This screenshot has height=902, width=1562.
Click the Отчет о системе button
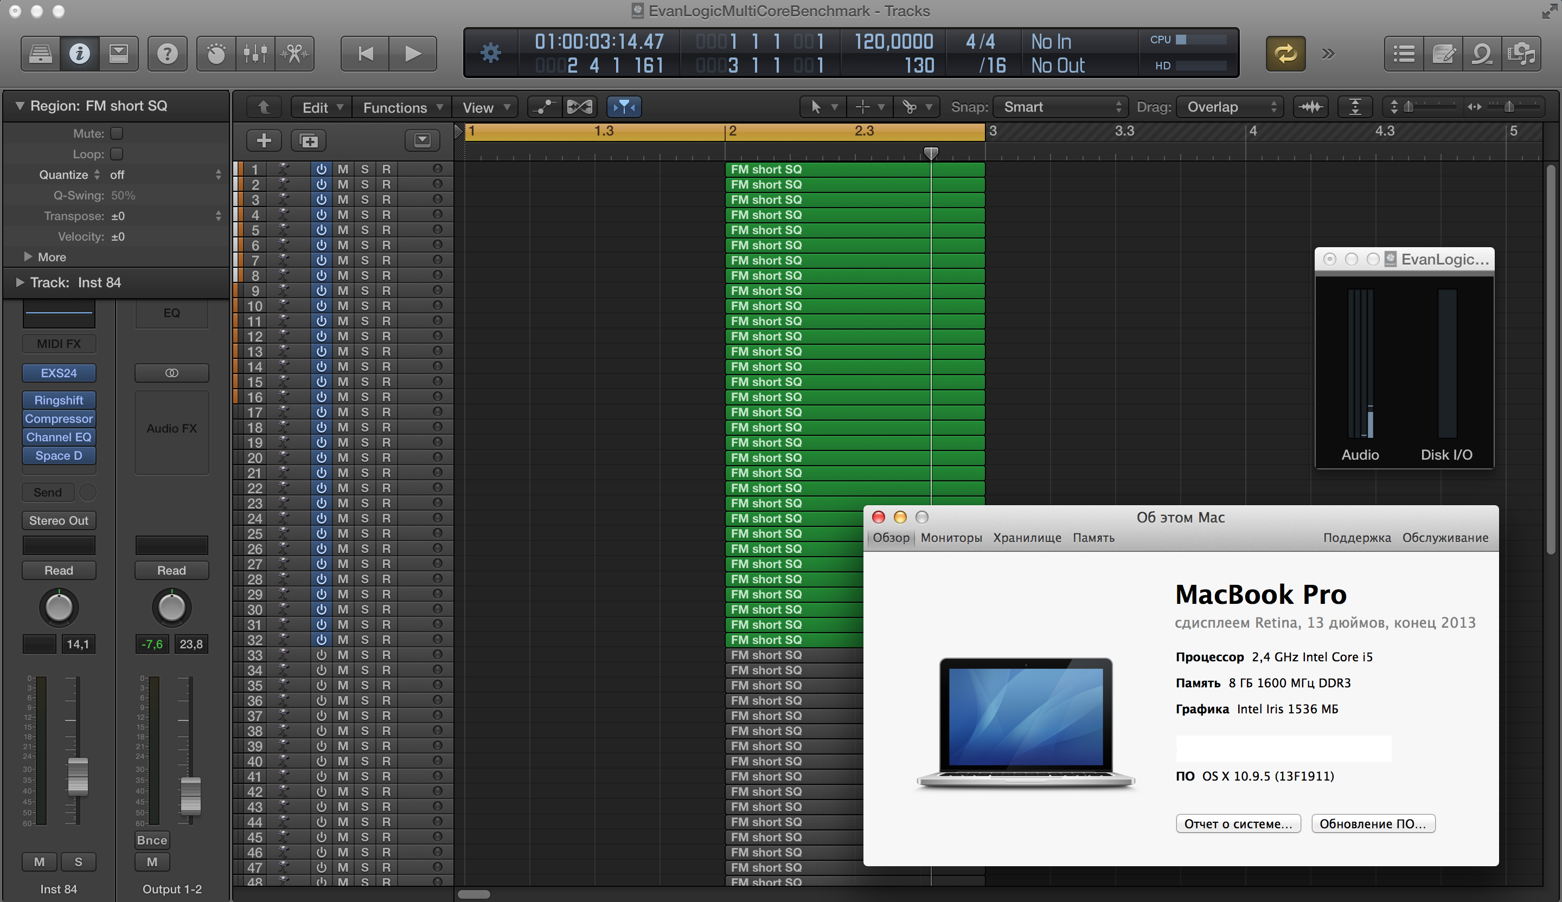point(1237,823)
